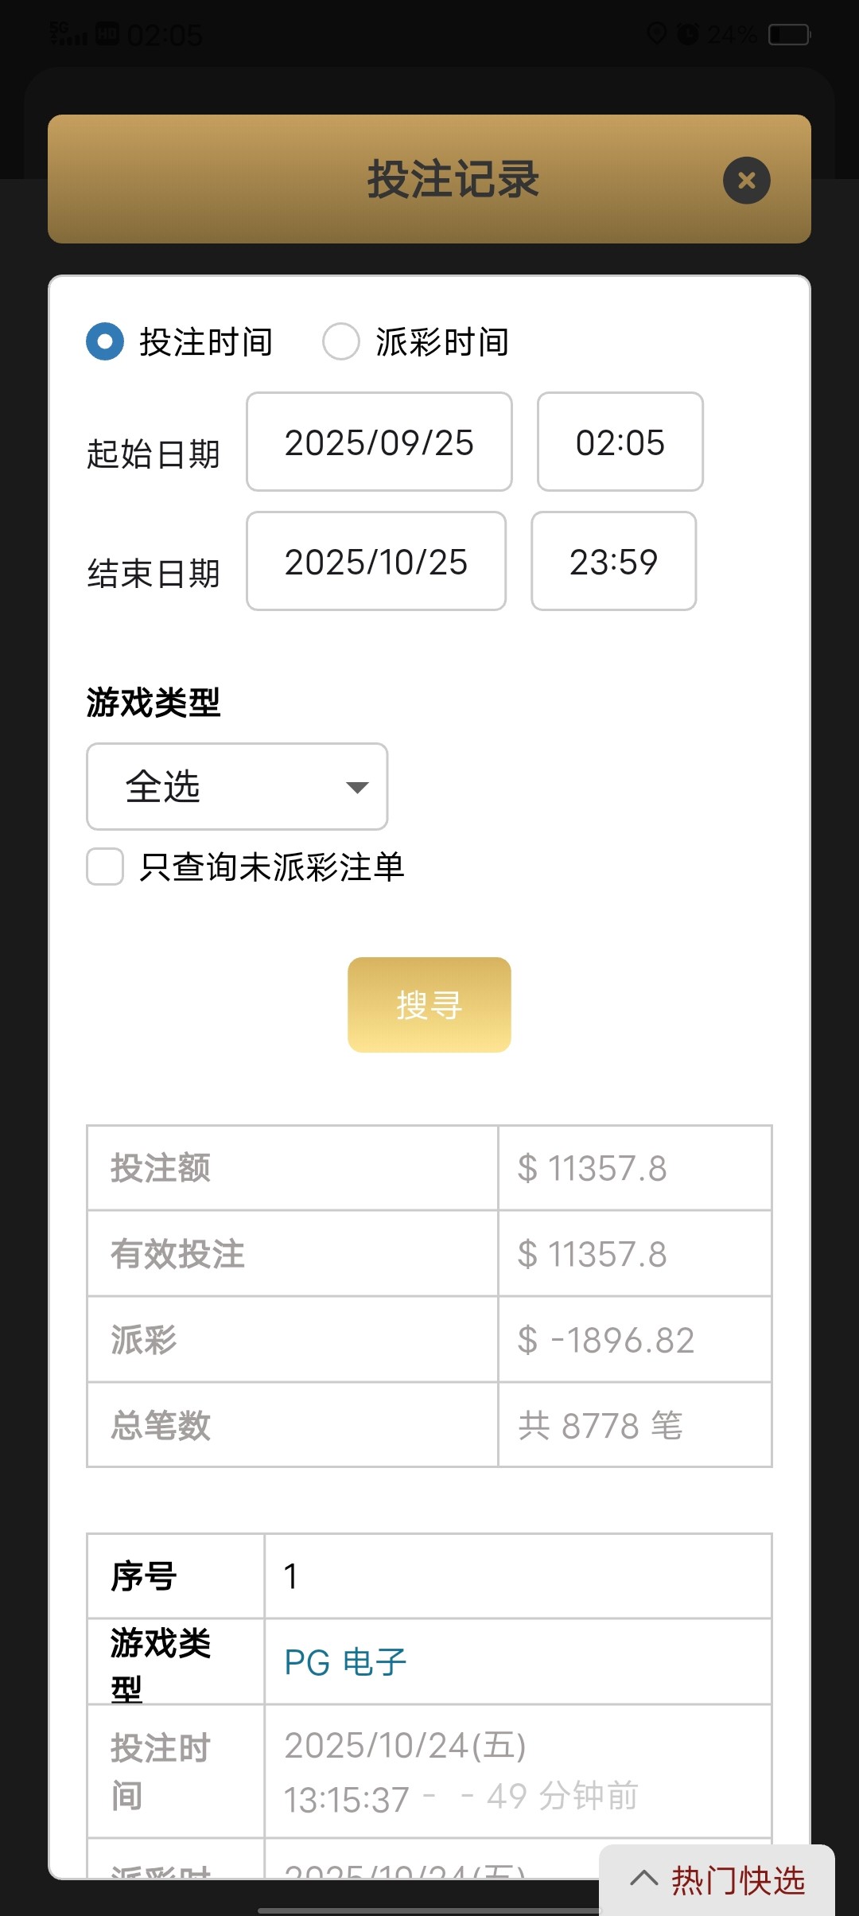859x1916 pixels.
Task: Select the 投注时间 radio button
Action: [x=105, y=341]
